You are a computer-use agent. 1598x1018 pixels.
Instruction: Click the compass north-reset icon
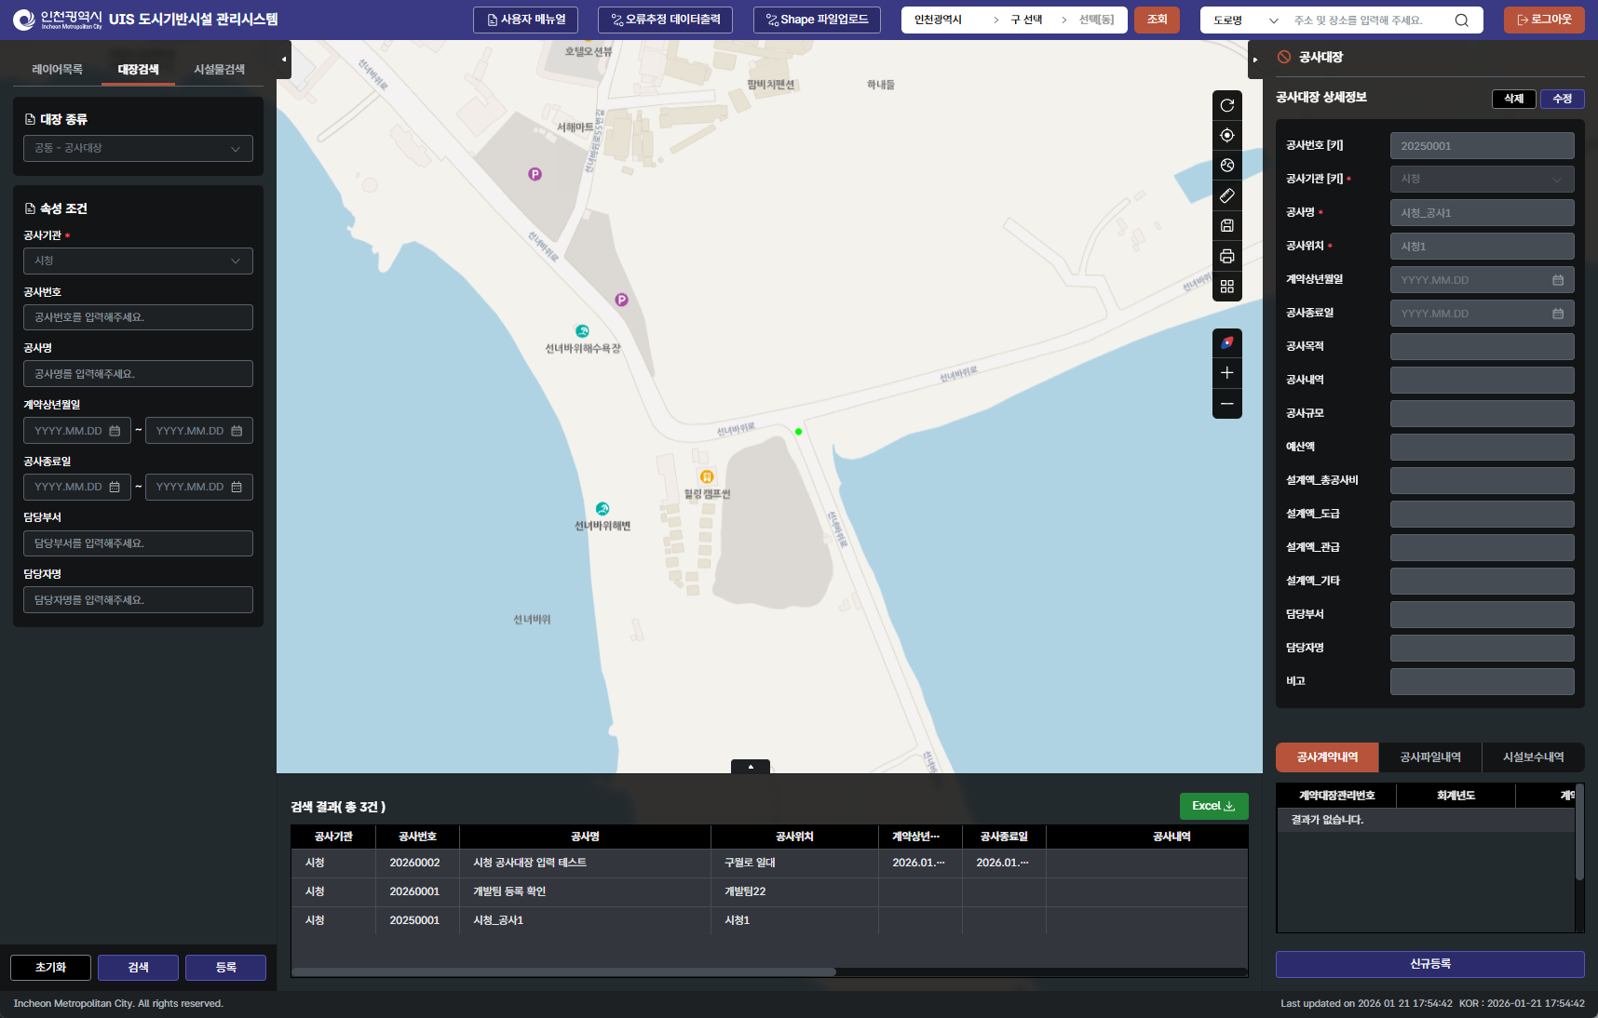1226,342
